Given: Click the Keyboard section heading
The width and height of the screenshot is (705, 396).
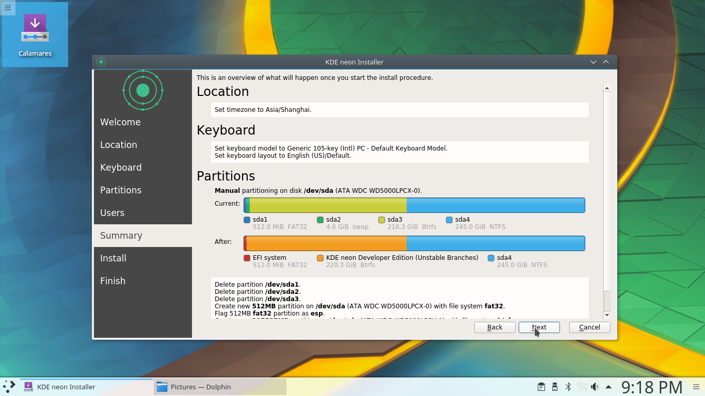Looking at the screenshot, I should coord(226,130).
